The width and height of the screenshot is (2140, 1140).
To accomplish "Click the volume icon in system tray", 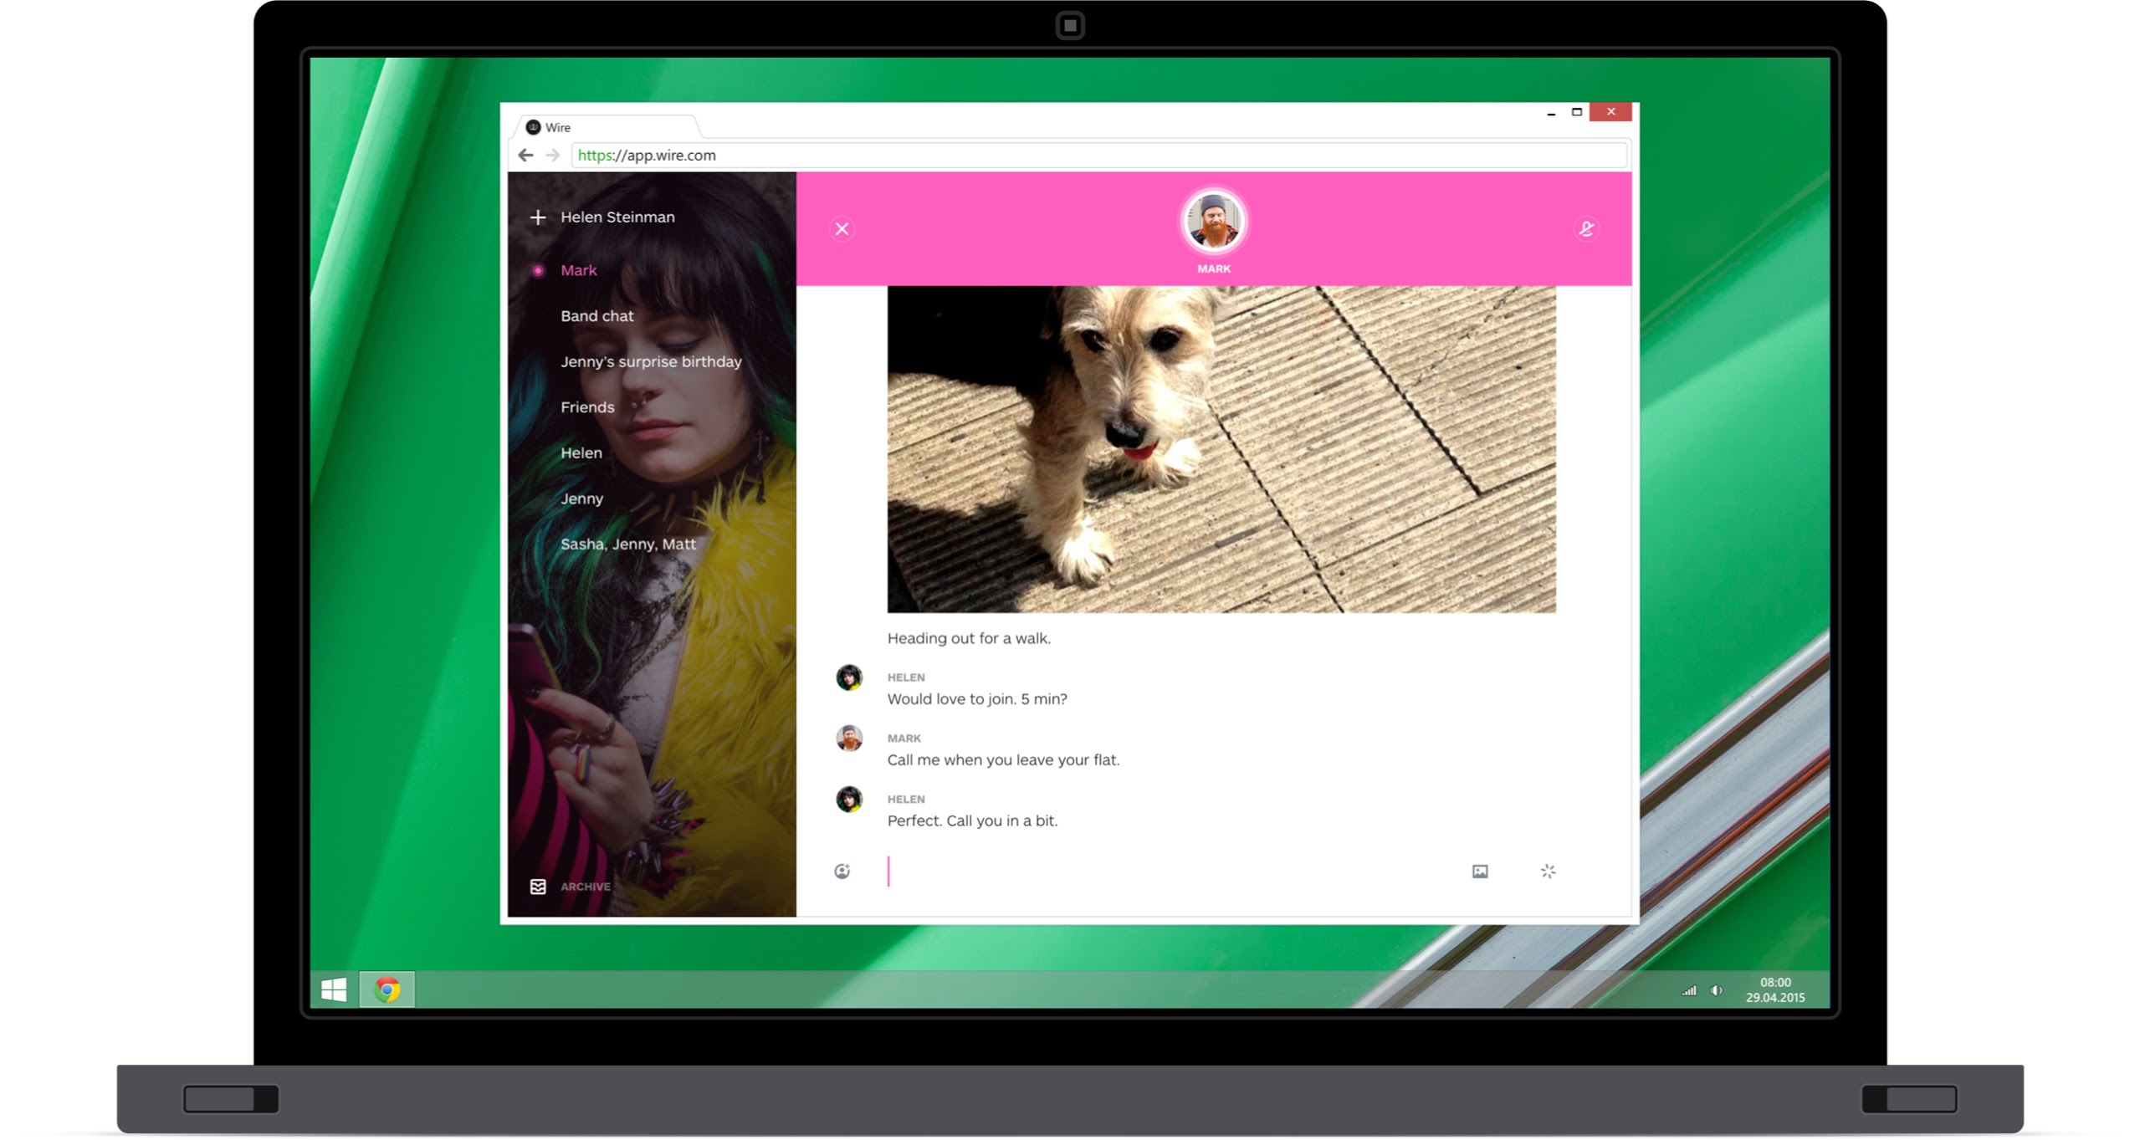I will click(x=1716, y=990).
